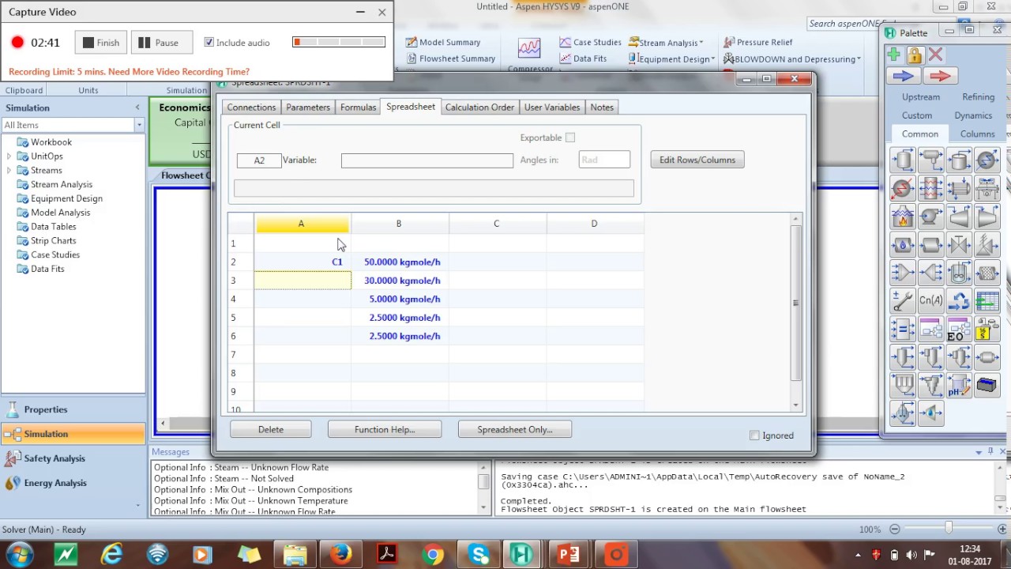Viewport: 1011px width, 569px height.
Task: Open Safety Analysis environment
Action: [x=73, y=458]
